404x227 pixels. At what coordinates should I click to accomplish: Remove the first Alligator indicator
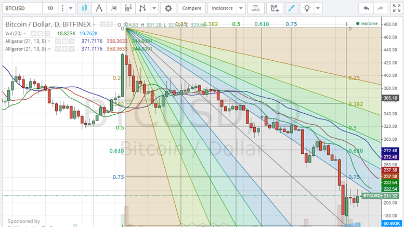72,41
